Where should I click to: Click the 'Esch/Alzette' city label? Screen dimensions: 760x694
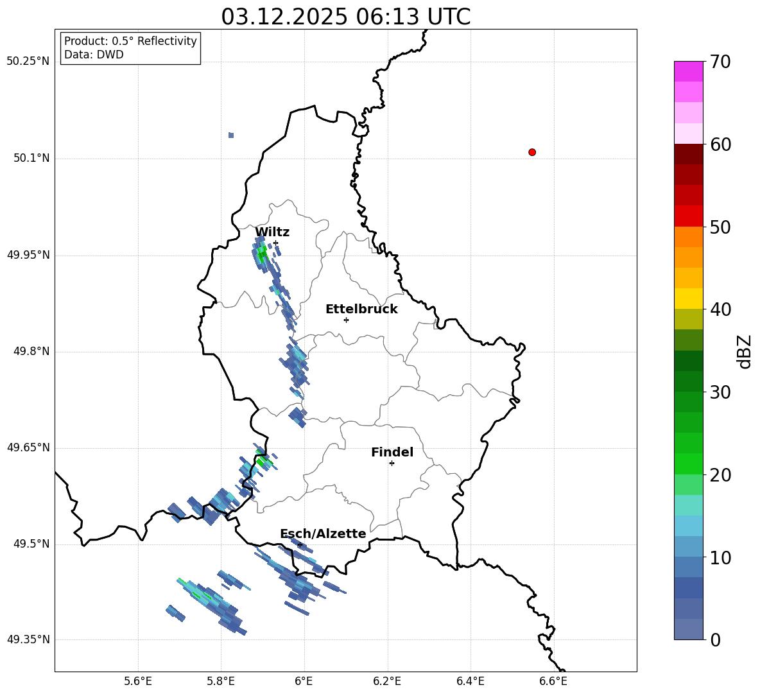323,534
